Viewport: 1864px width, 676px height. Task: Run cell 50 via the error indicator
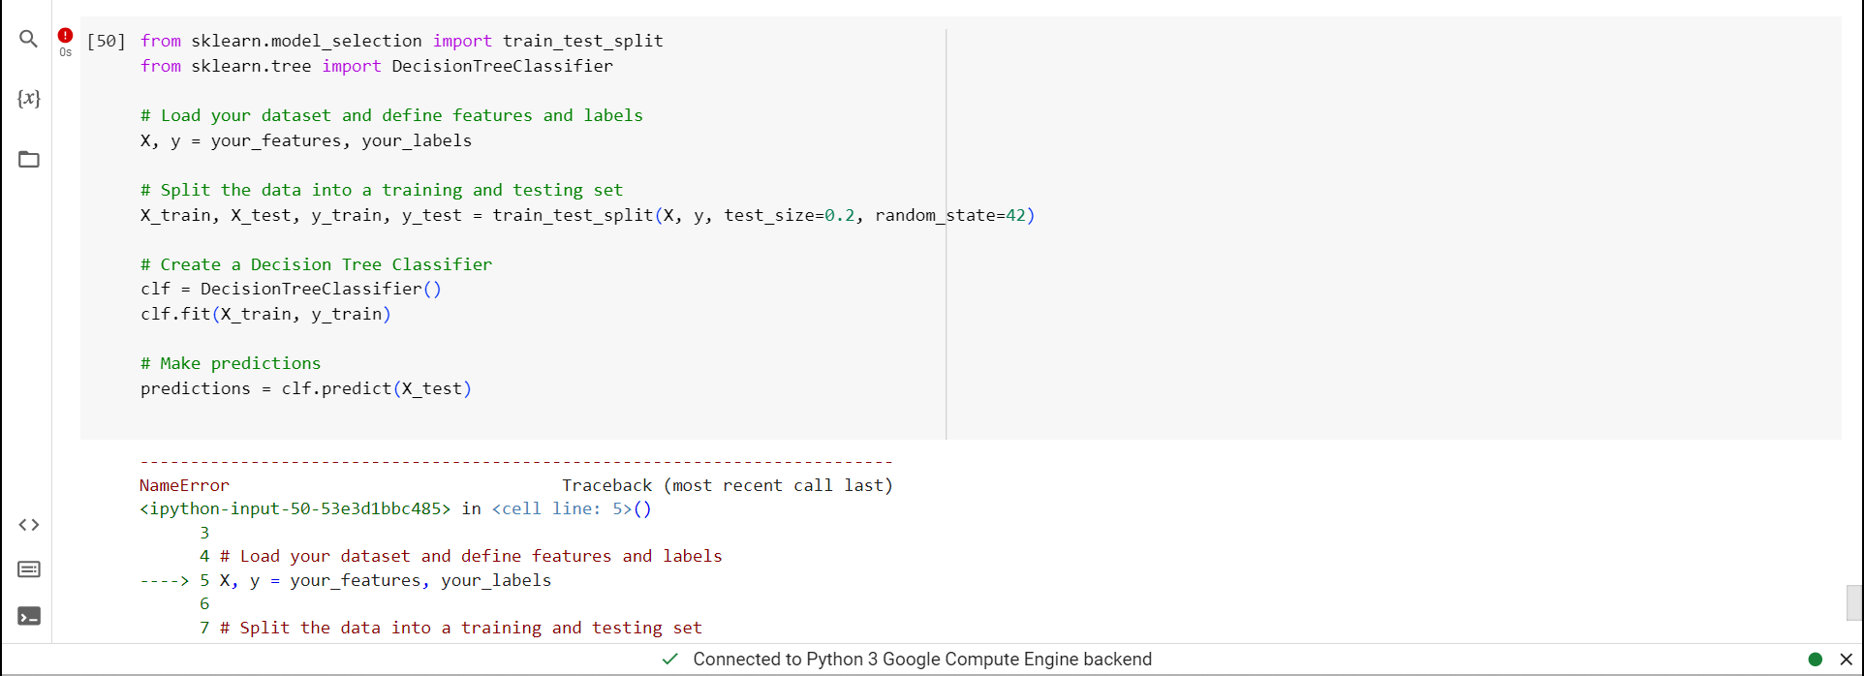tap(65, 36)
